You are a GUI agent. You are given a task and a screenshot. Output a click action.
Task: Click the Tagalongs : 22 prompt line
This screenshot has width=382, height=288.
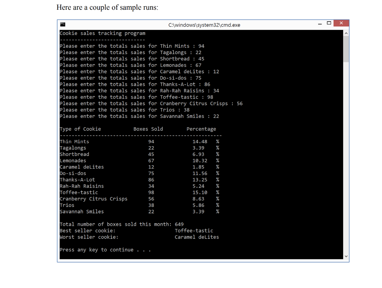click(x=131, y=52)
